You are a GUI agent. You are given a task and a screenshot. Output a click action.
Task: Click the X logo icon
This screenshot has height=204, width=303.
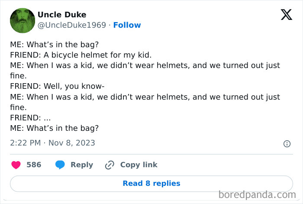286,15
